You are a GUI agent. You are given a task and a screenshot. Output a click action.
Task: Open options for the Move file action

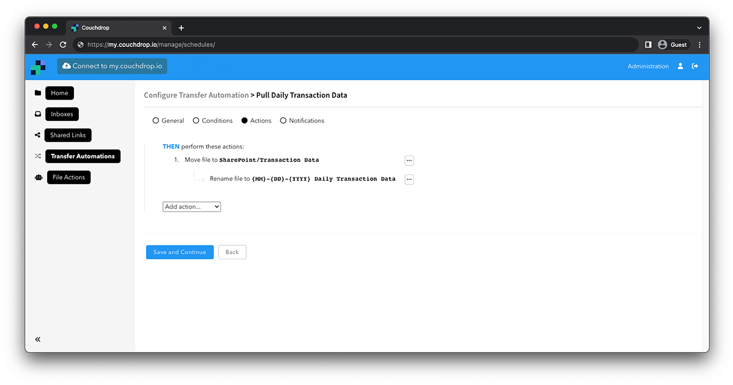coord(409,160)
